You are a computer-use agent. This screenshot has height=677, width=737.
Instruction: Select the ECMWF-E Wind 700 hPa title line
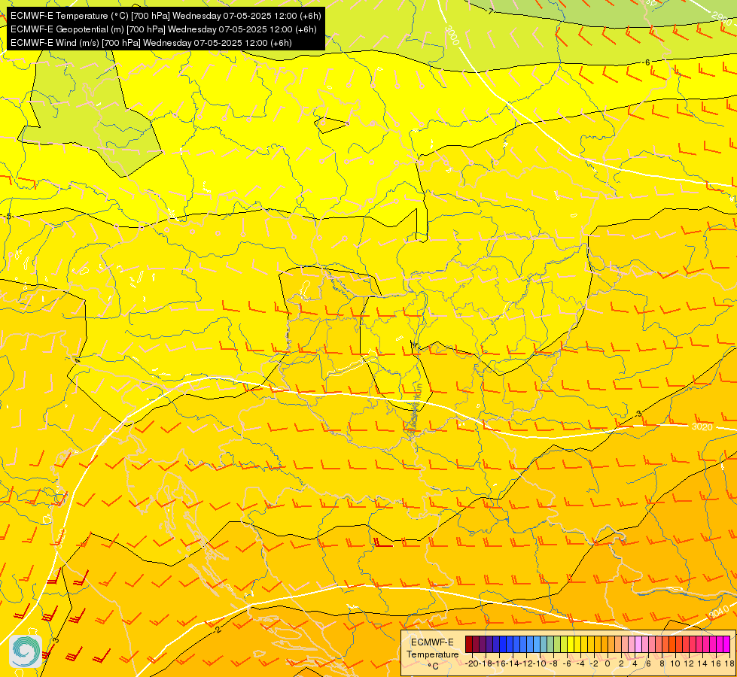tap(151, 43)
